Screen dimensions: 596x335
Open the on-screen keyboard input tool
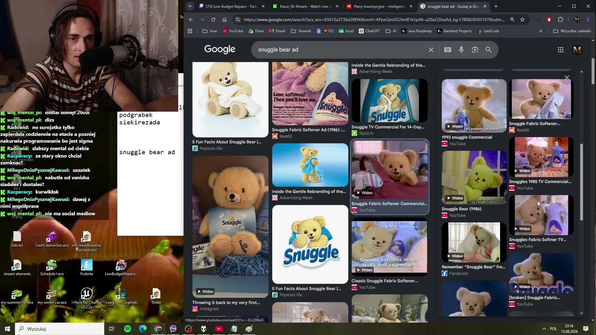click(447, 50)
